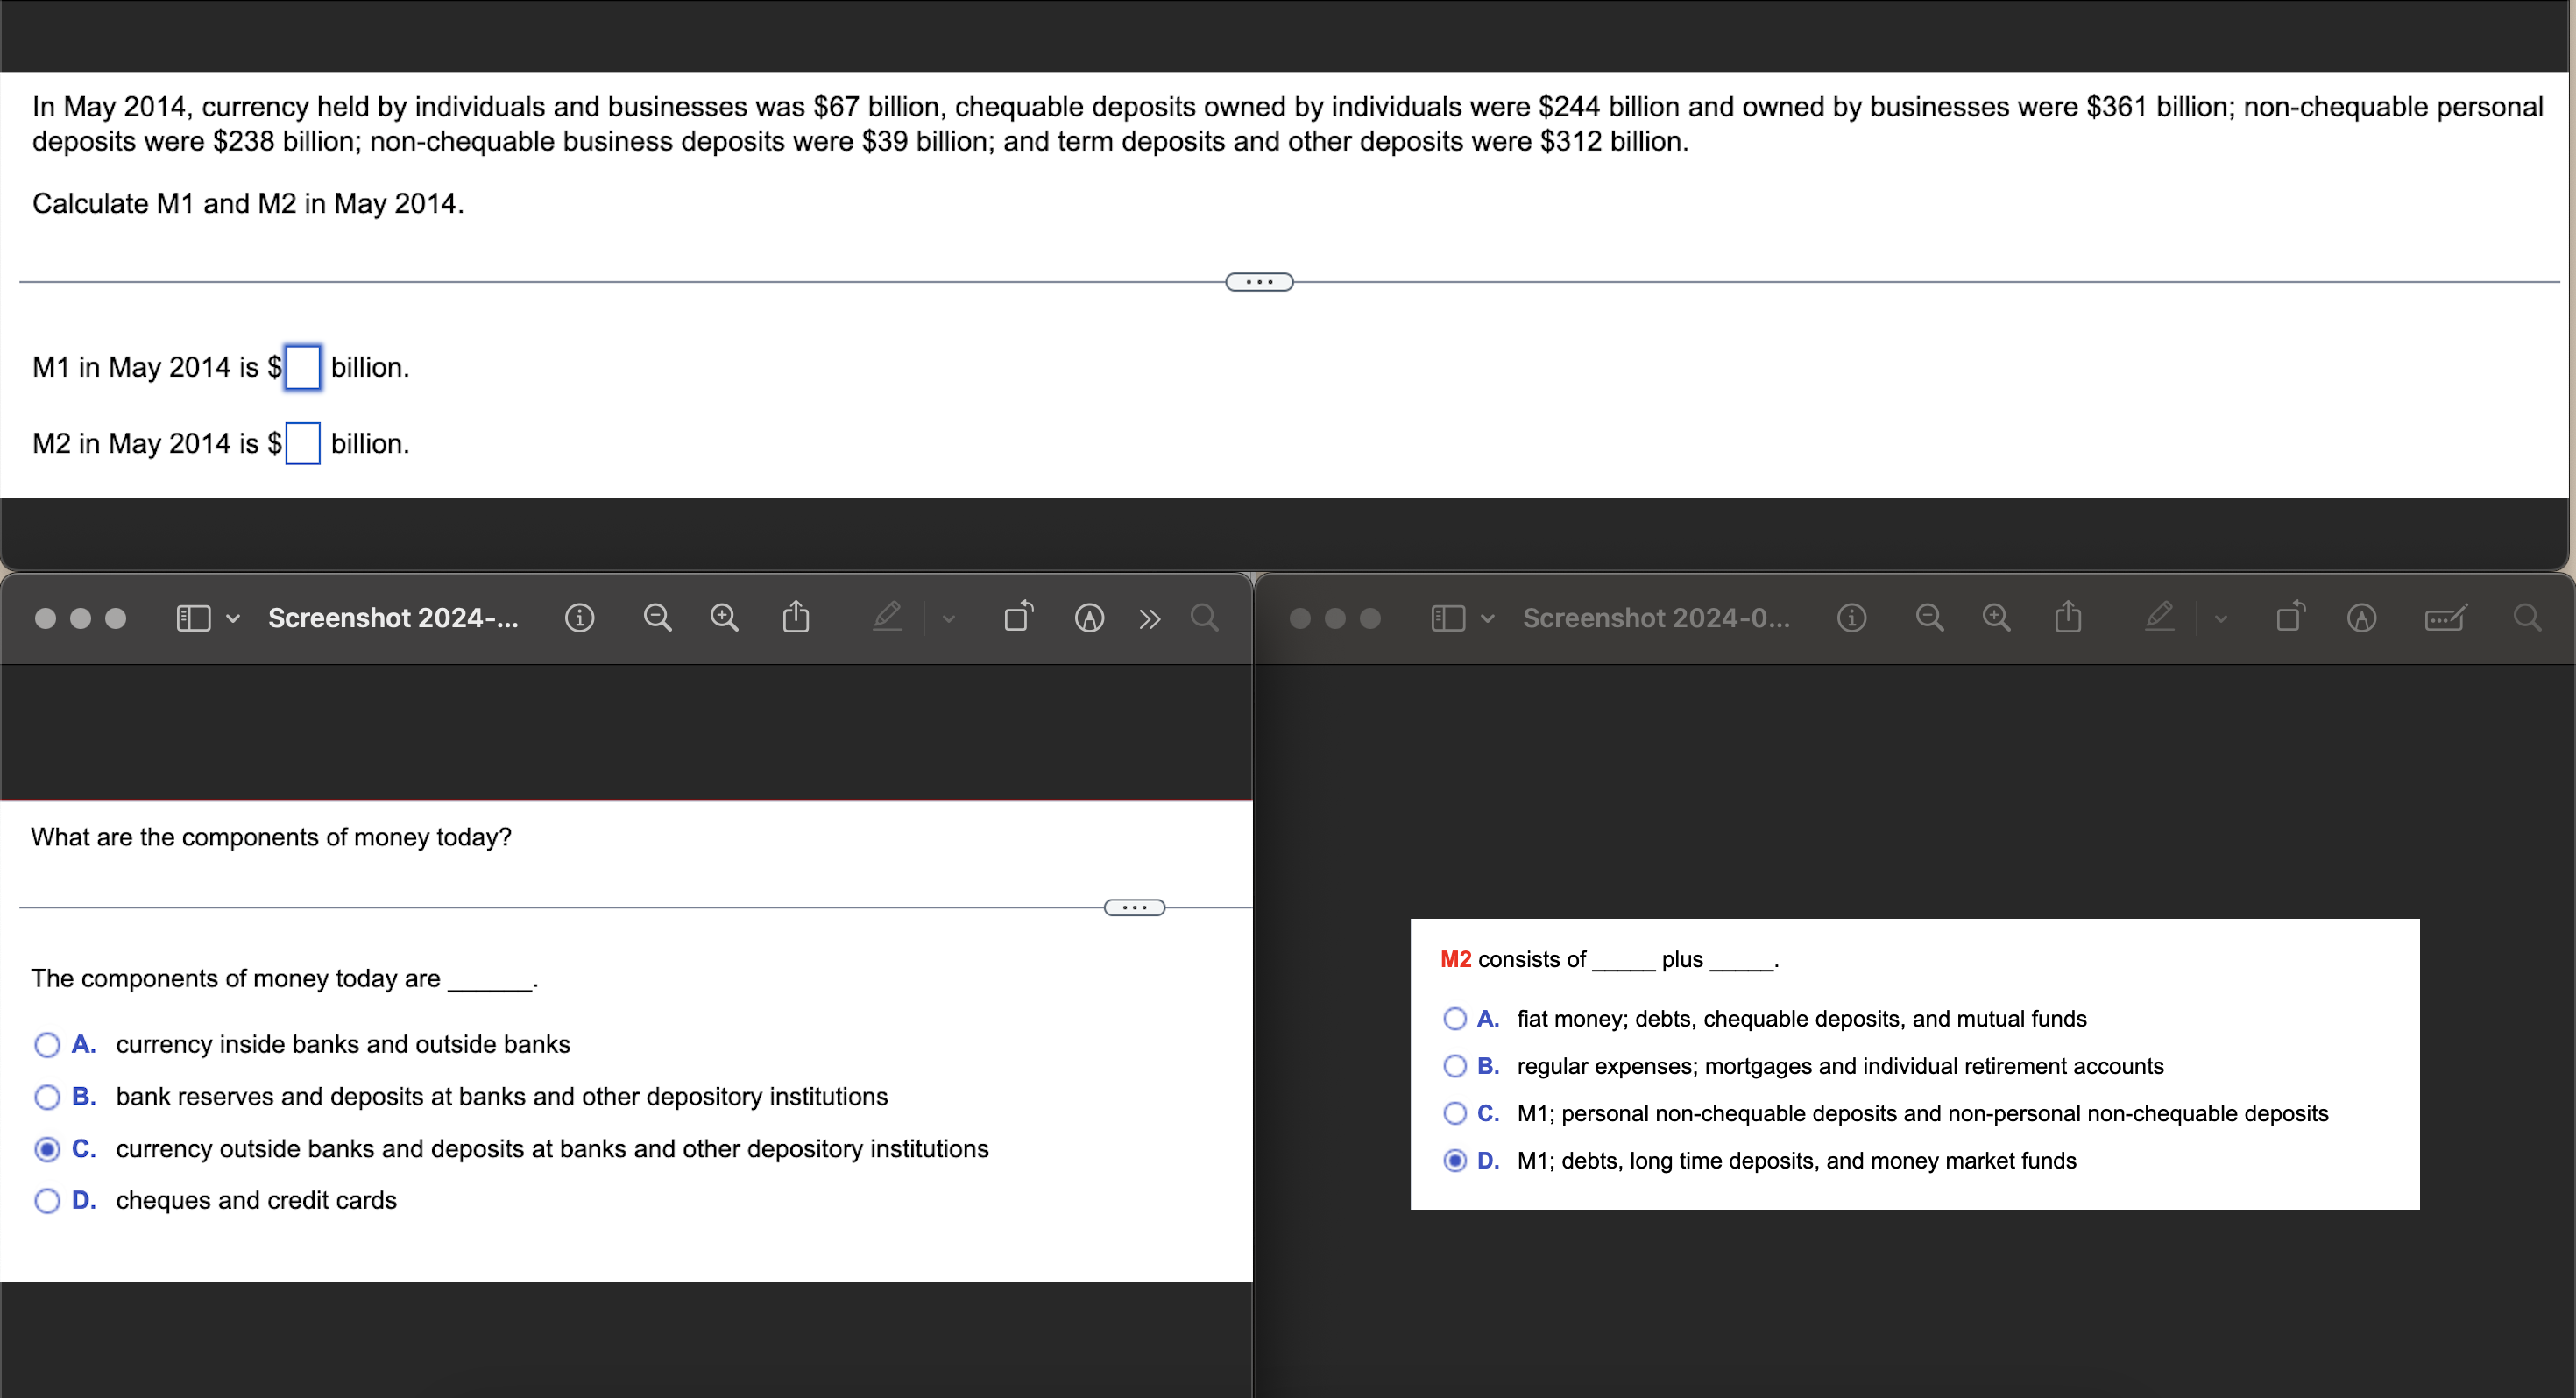This screenshot has width=2576, height=1398.
Task: Click search magnifier in right Preview window
Action: [x=2526, y=618]
